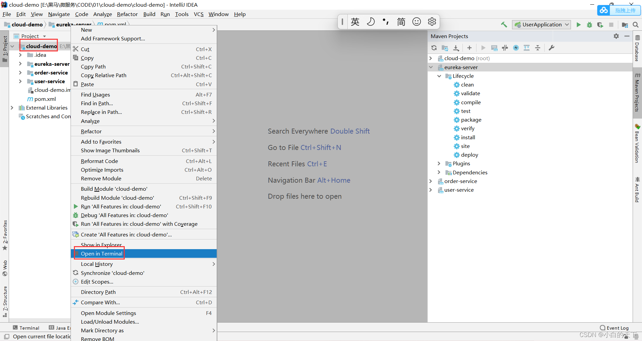Open the New submenu
The image size is (642, 341).
(144, 30)
